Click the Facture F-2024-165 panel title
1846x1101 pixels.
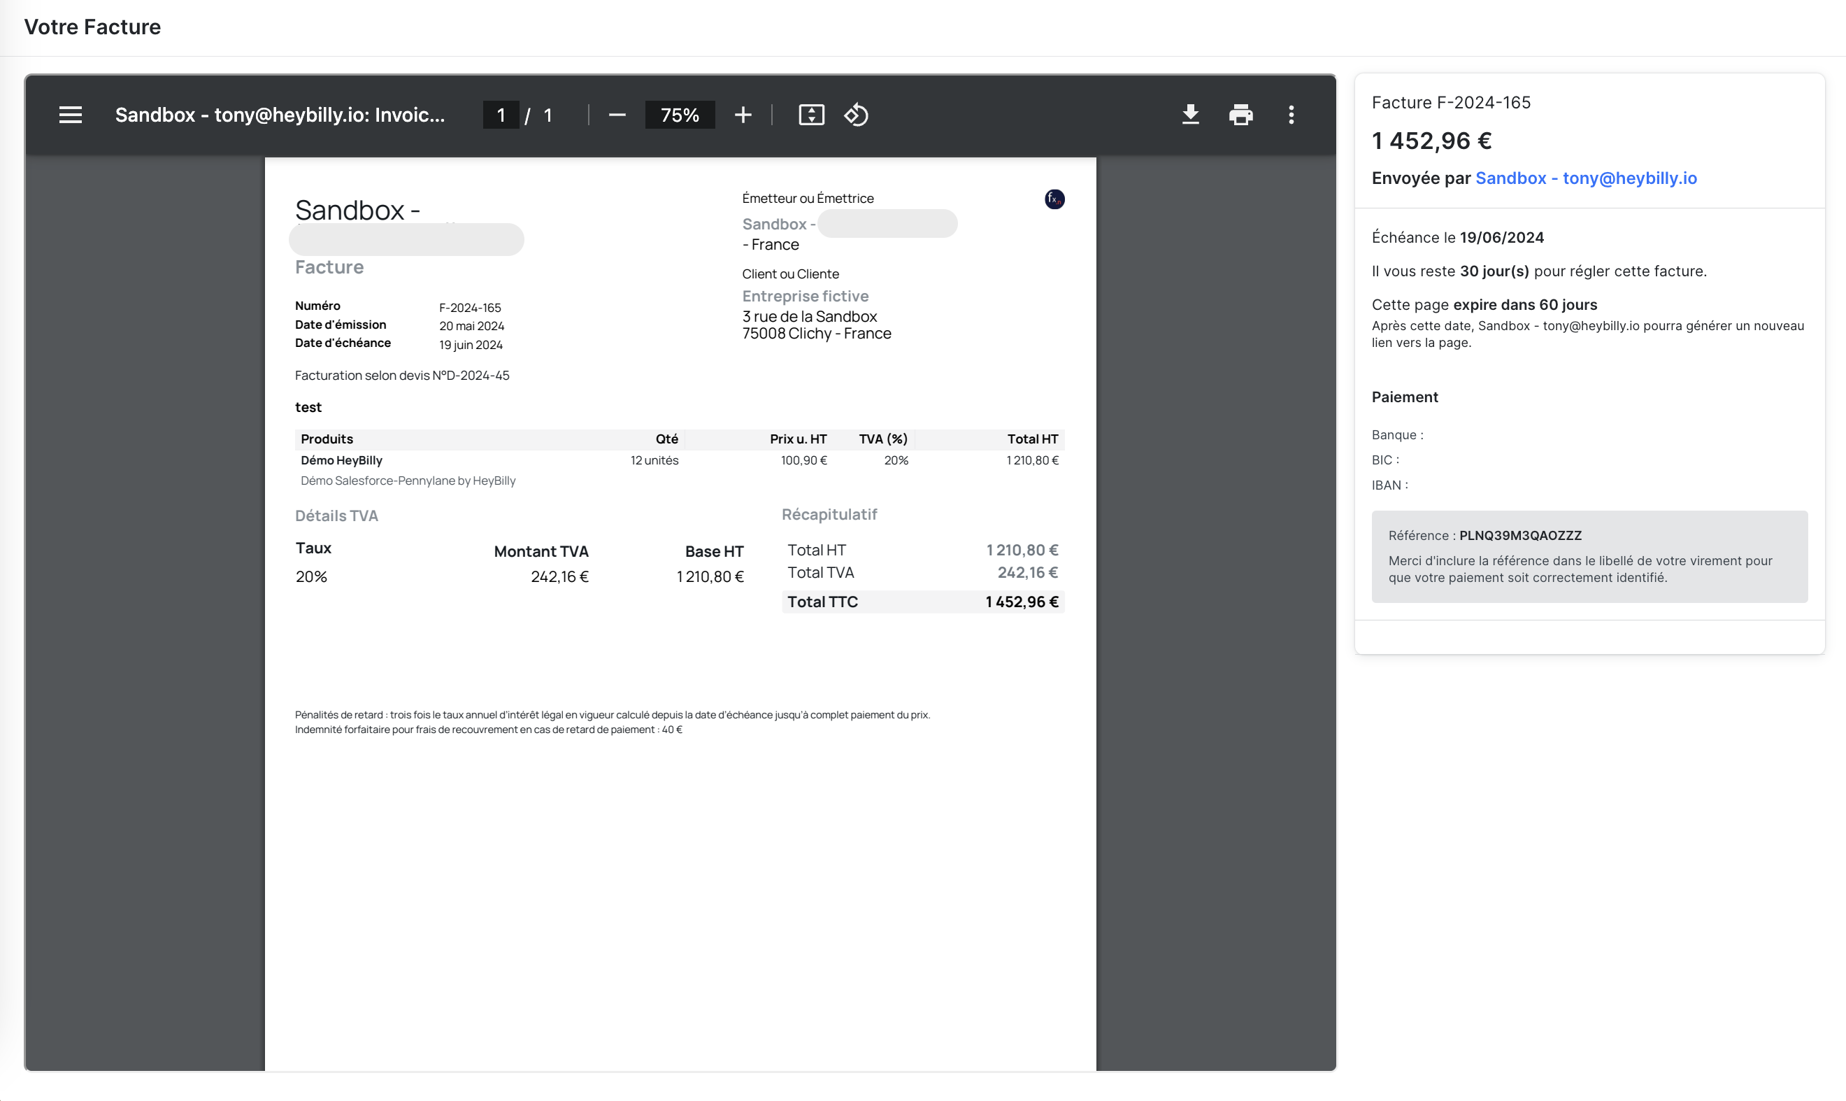(1451, 102)
